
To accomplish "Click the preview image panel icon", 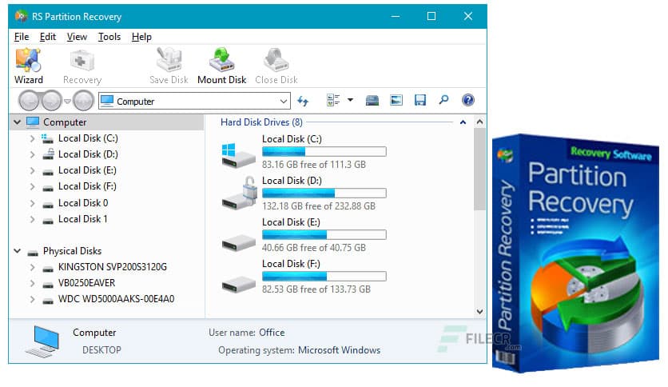I will 396,101.
